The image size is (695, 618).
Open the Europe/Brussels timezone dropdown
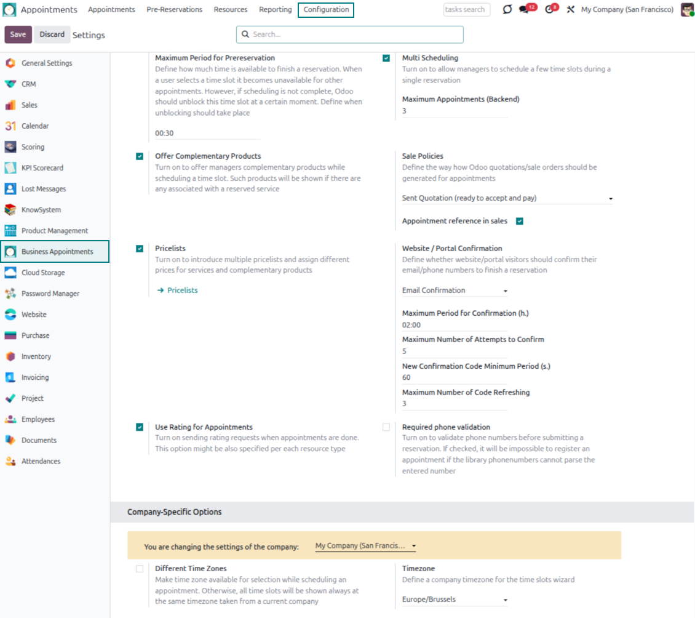(x=455, y=600)
